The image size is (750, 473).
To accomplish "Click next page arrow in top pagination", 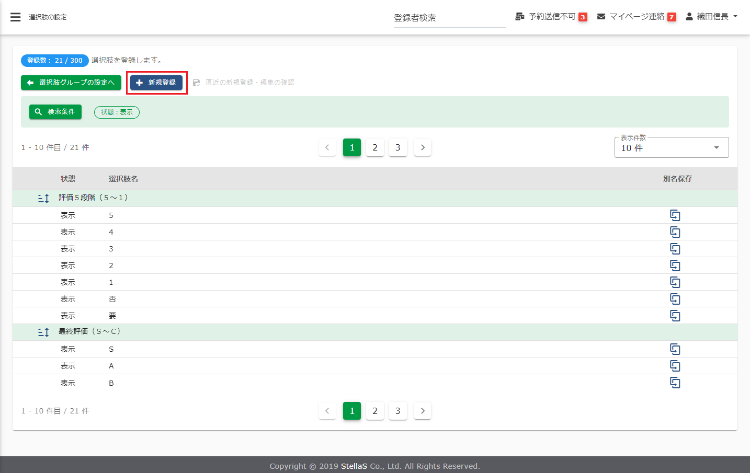I will pos(423,147).
